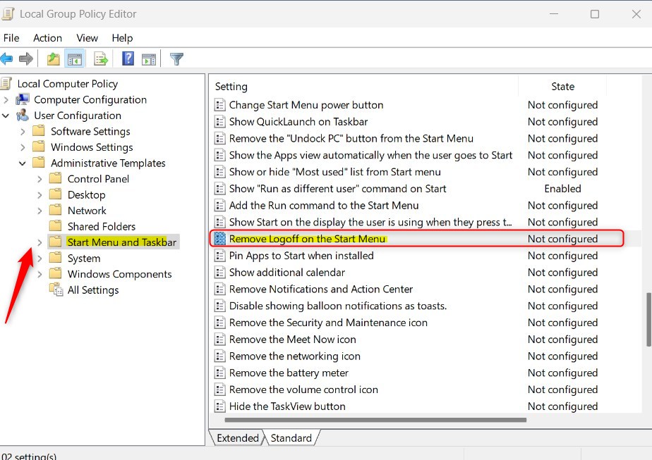The height and width of the screenshot is (460, 652).
Task: Click the Filter funnel icon
Action: click(x=176, y=59)
